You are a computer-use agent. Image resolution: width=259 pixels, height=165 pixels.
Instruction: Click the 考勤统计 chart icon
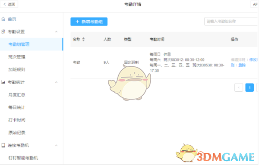tap(3, 82)
